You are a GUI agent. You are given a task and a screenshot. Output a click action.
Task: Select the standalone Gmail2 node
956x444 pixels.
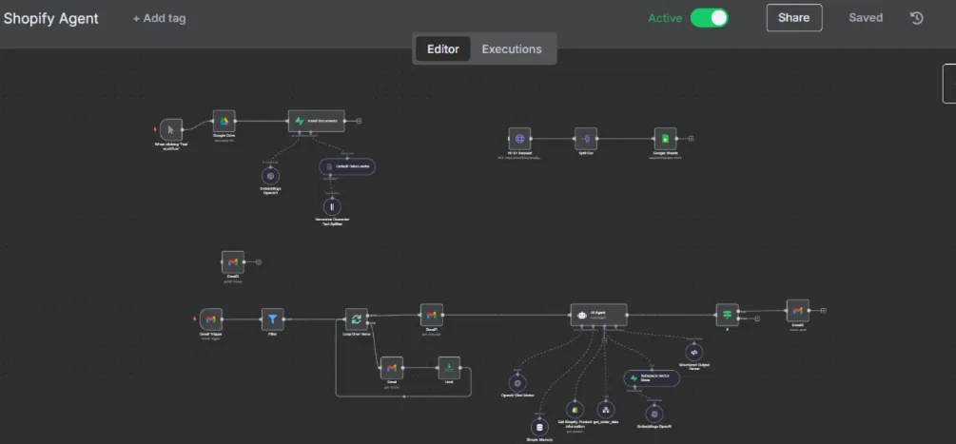tap(233, 261)
